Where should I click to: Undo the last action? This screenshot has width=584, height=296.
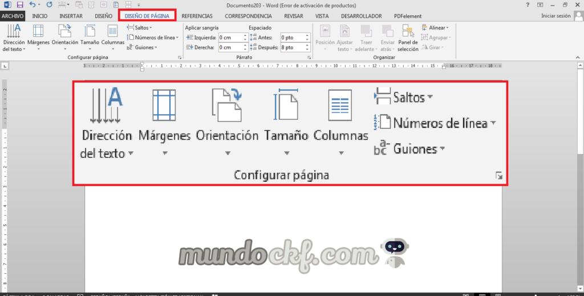[33, 5]
